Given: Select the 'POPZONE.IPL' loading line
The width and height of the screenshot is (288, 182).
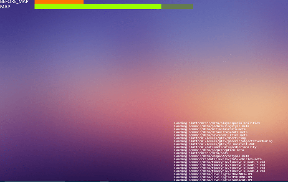Looking at the screenshot, I should [x=213, y=177].
